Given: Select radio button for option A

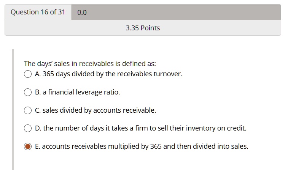Looking at the screenshot, I should point(28,74).
